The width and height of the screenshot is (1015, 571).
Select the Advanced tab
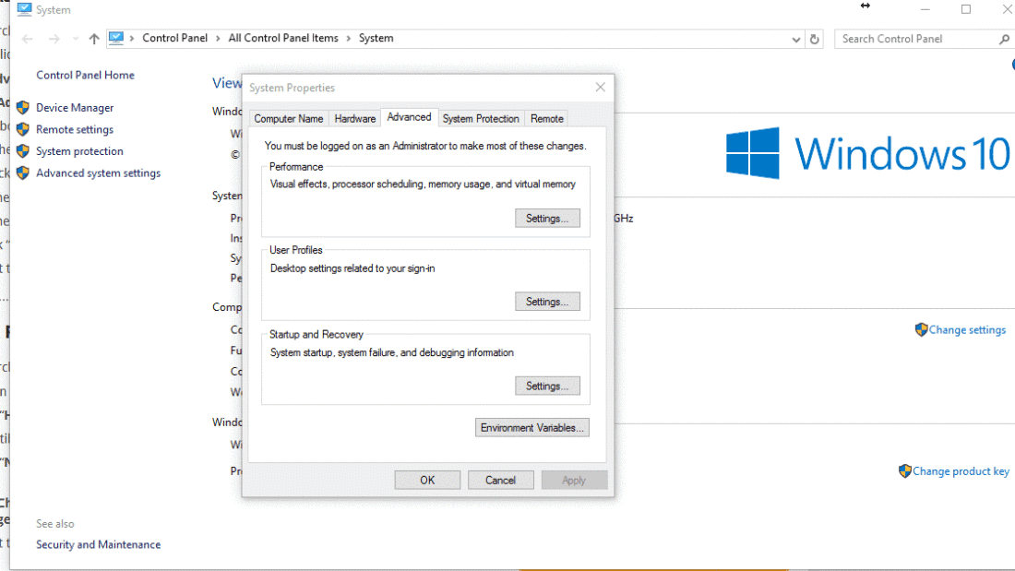(x=409, y=117)
